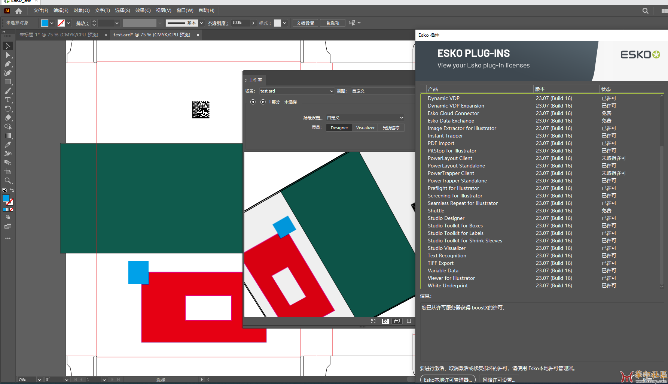Viewport: 668px width, 384px height.
Task: Select the Pen tool
Action: coord(8,64)
